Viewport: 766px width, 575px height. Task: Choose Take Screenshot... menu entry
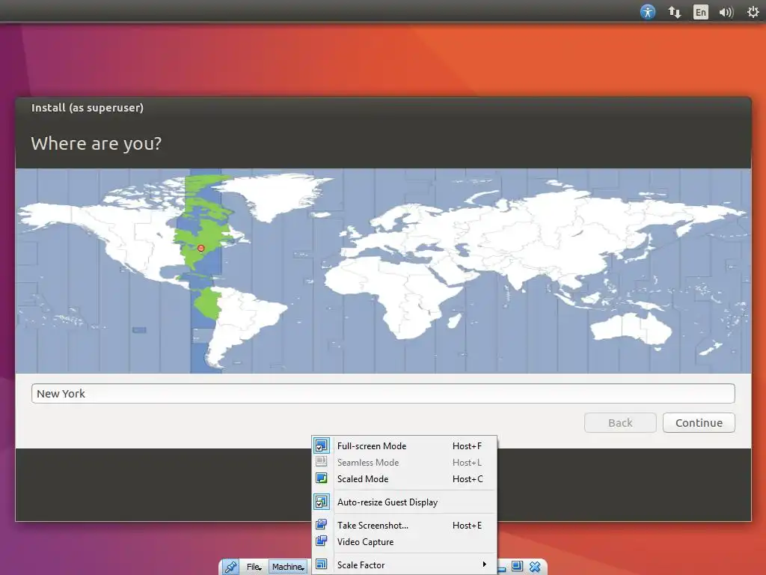(405, 525)
